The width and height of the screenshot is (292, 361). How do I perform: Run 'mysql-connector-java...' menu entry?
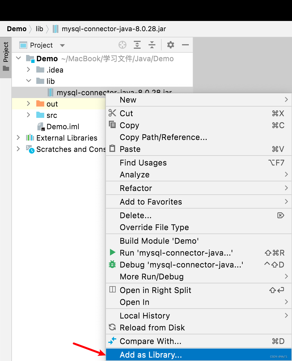pyautogui.click(x=199, y=253)
